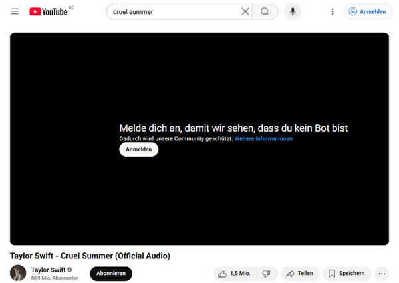
Task: Subscribe using the Abonnieren button
Action: pos(111,274)
